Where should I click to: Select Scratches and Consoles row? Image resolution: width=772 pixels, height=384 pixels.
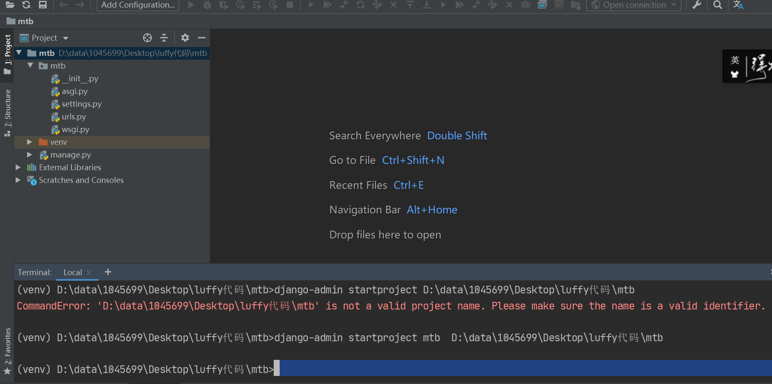(112, 180)
